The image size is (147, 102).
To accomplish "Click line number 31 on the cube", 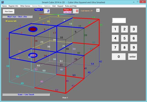I will pyautogui.click(x=61, y=65).
